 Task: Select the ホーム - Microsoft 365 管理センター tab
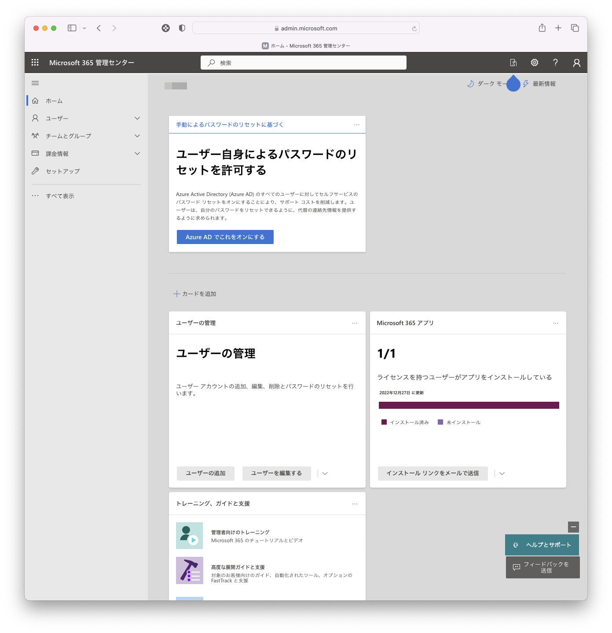pos(306,46)
